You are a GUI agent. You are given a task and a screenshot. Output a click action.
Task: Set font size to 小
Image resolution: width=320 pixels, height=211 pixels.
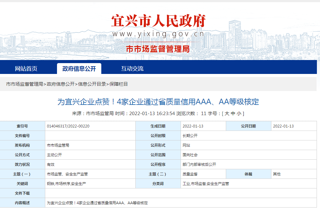coord(239,114)
